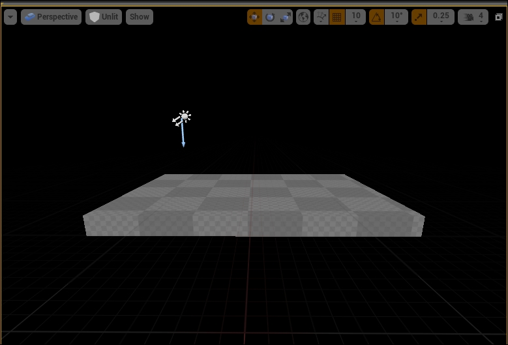Open rotation snap 10° dropdown
The width and height of the screenshot is (508, 345).
tap(396, 17)
